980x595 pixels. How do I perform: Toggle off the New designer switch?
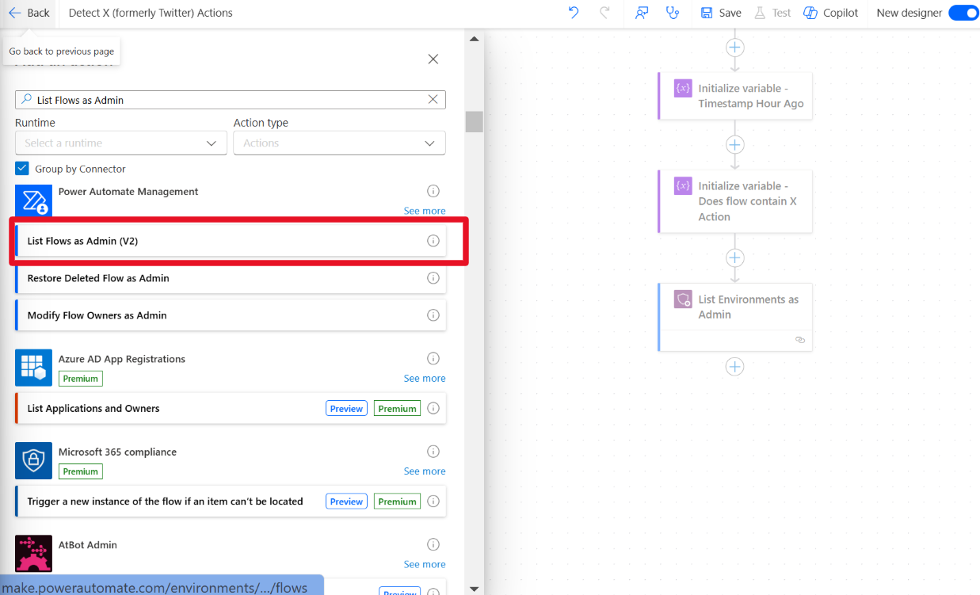click(963, 13)
